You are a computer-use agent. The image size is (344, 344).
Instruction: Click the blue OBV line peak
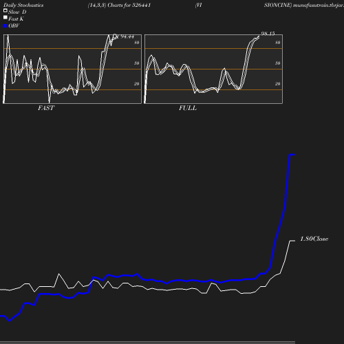(x=292, y=155)
